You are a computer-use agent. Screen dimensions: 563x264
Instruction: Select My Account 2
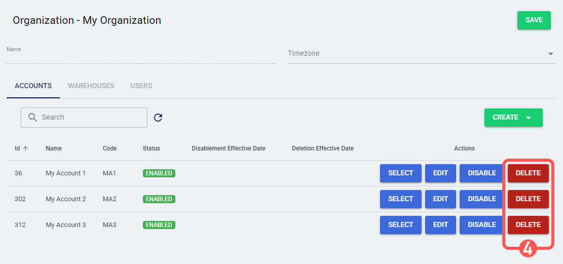click(x=400, y=199)
